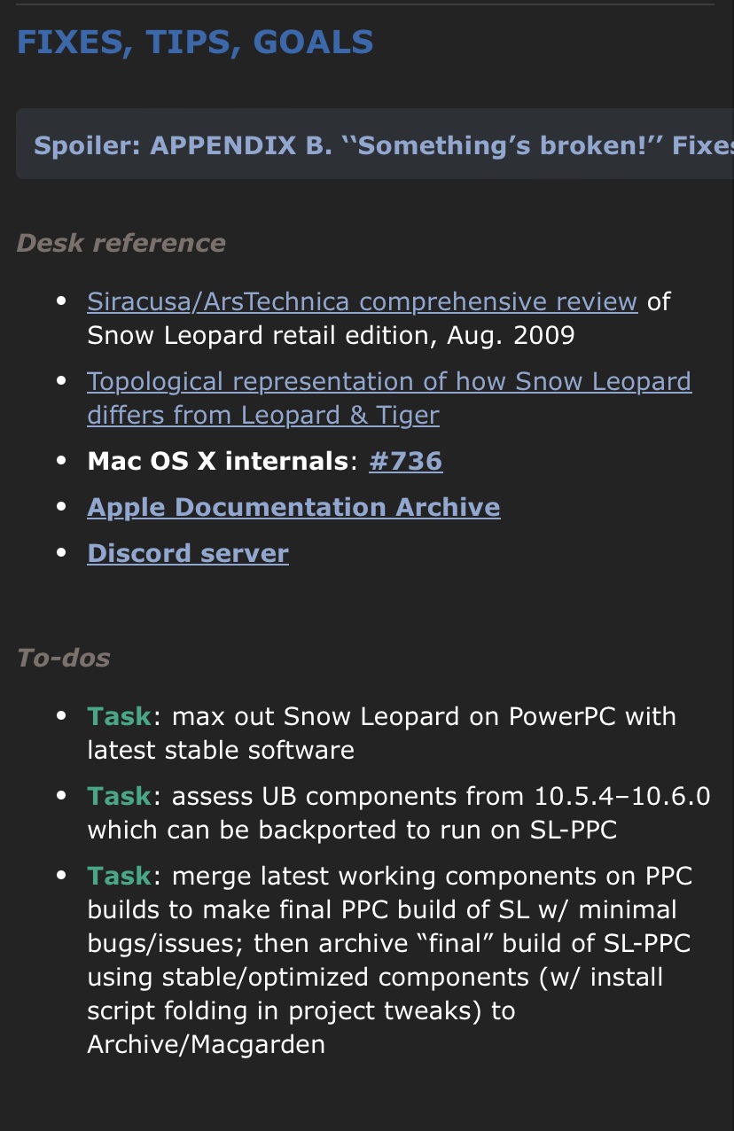Click the bullet beside Apple Documentation Archive
The height and width of the screenshot is (1131, 734).
pos(61,507)
